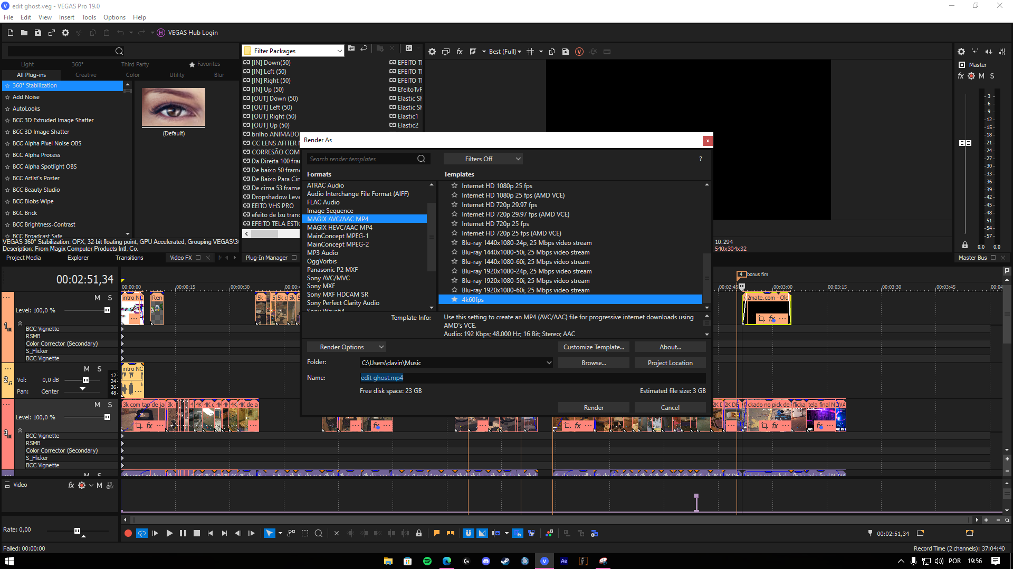The height and width of the screenshot is (569, 1013).
Task: Switch to the Project Media tab
Action: (23, 258)
